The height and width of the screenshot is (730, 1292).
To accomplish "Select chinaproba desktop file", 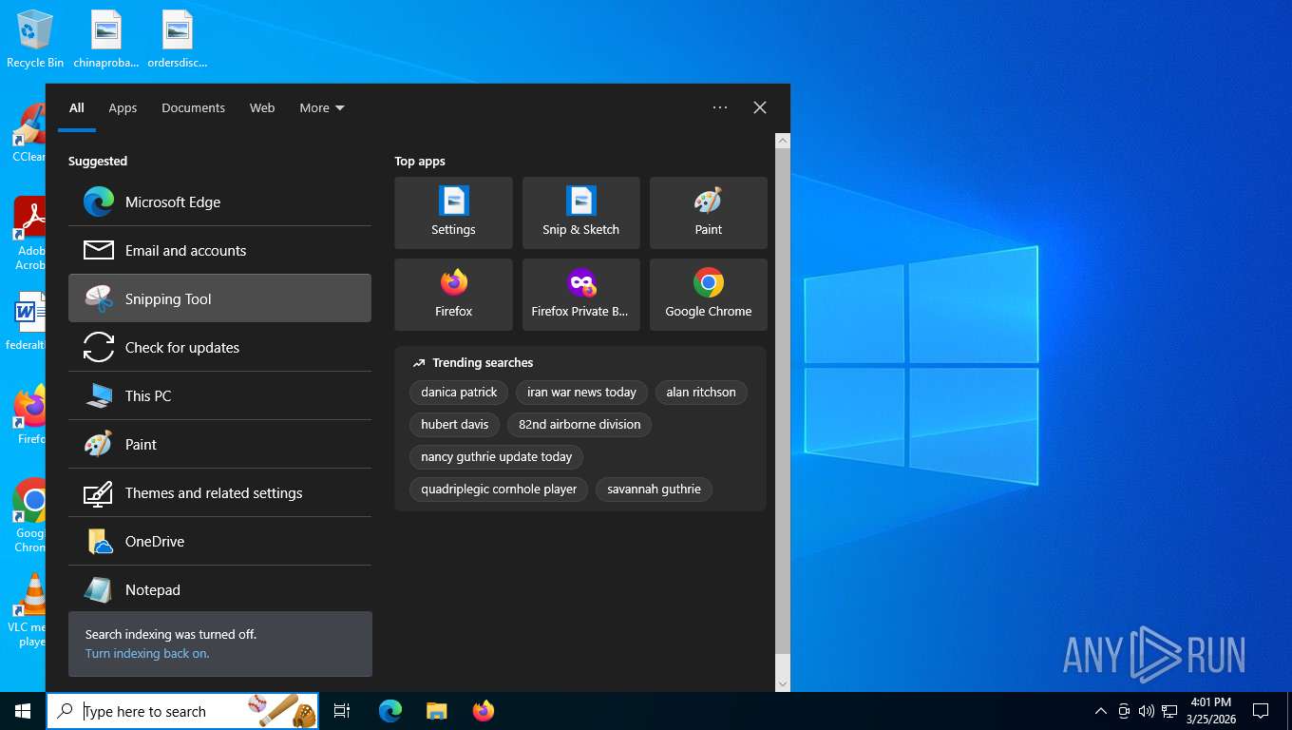I will click(106, 39).
